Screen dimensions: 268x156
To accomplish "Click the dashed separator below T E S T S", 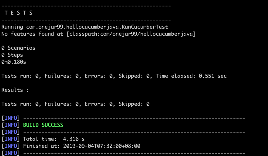I will click(x=86, y=20).
